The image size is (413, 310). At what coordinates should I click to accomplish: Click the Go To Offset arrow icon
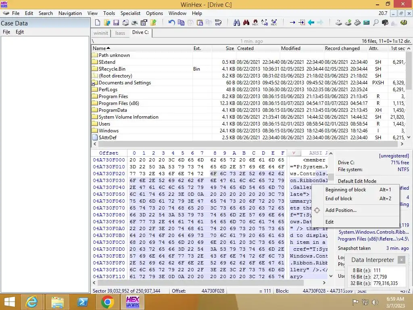coord(292,23)
